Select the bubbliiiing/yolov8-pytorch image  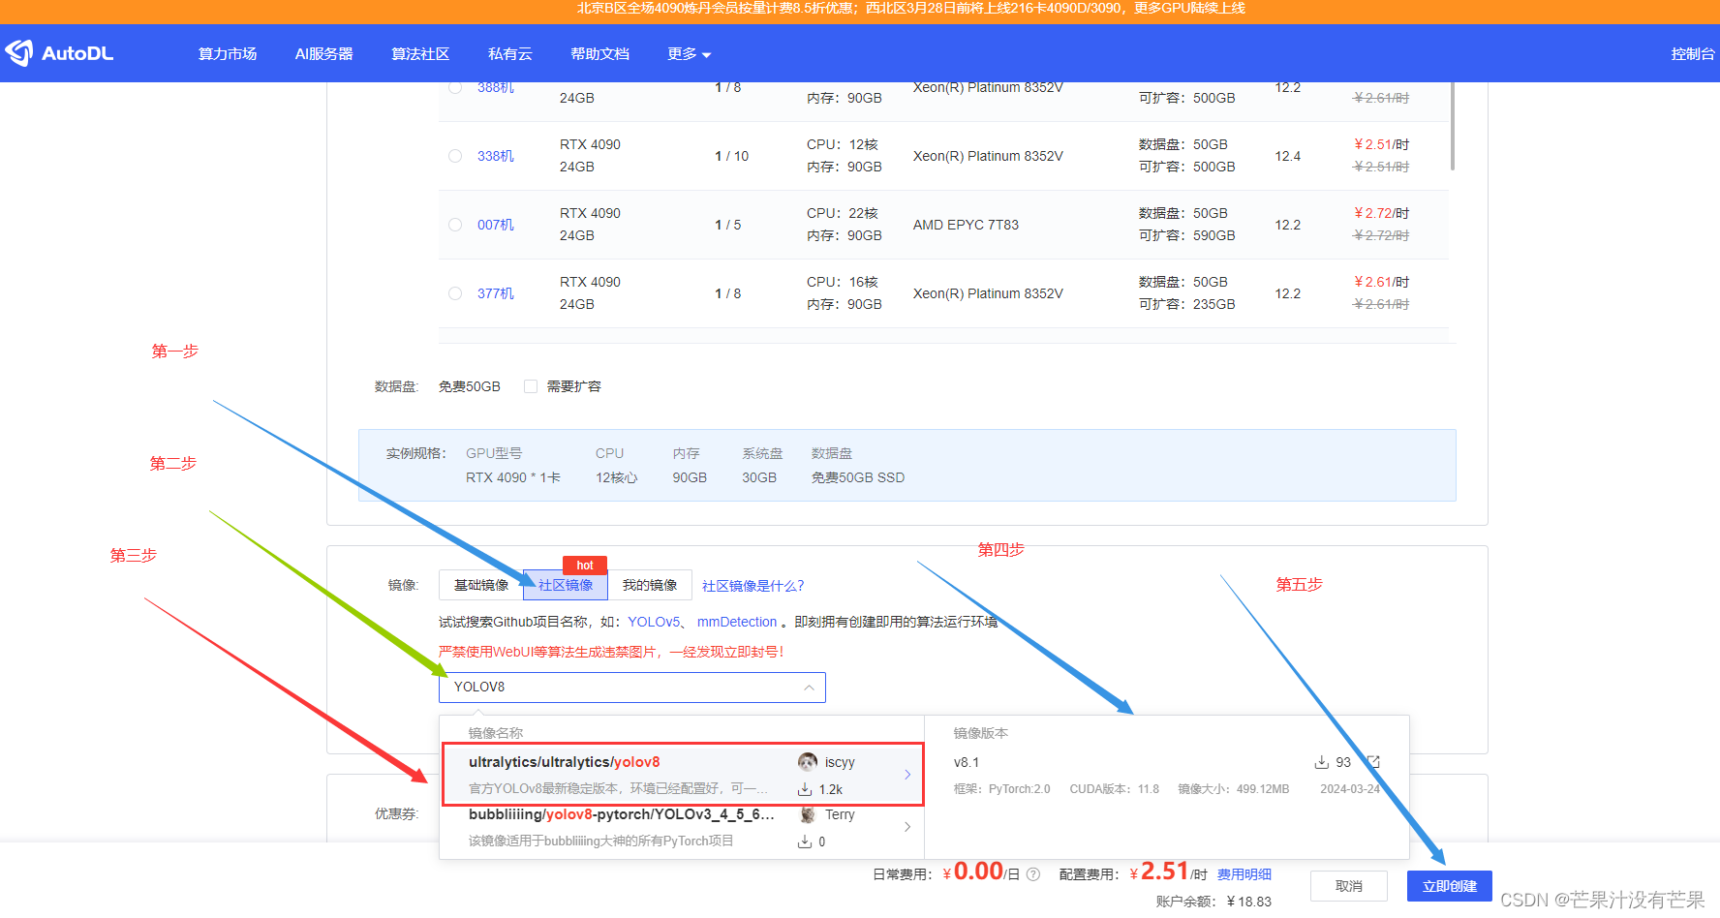point(683,827)
